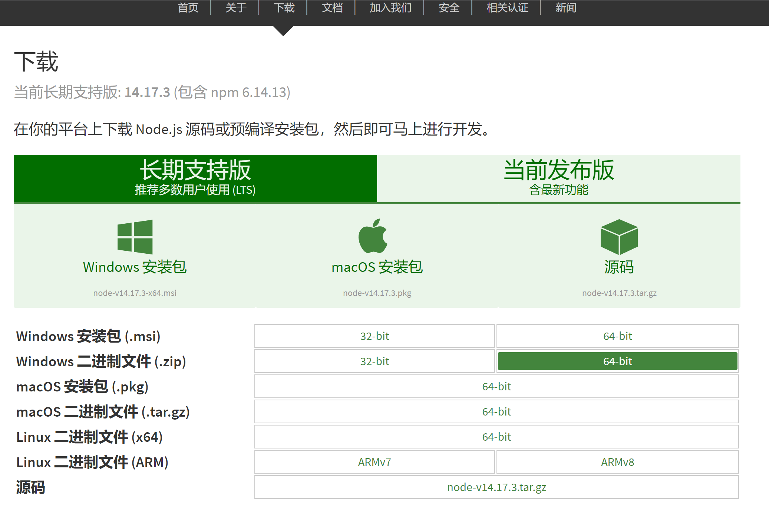
Task: Click the Windows logo icon
Action: coord(135,237)
